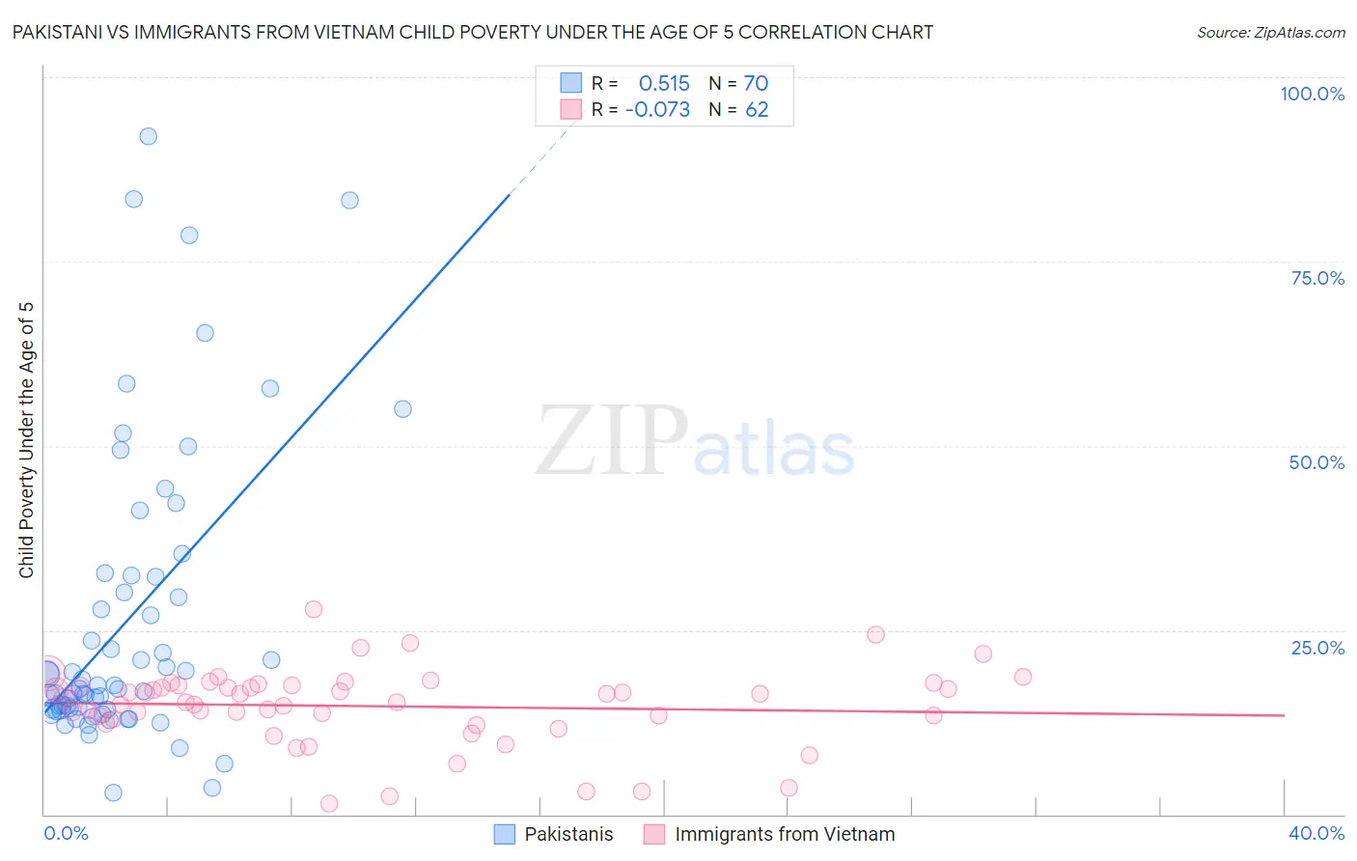This screenshot has height=861, width=1357.
Task: Click the ZIPatlas watermark in the chart
Action: [x=695, y=442]
